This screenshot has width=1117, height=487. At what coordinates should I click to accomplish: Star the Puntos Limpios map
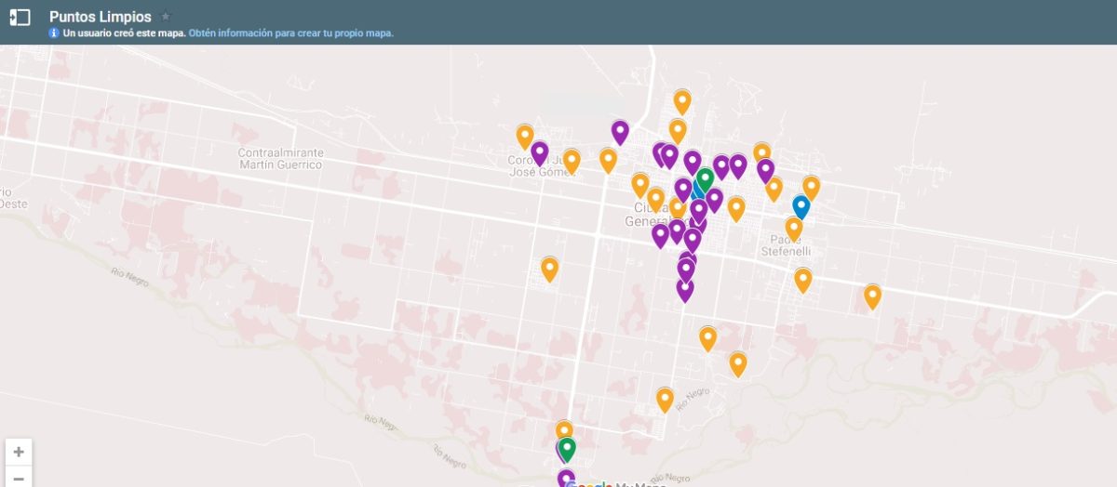pyautogui.click(x=166, y=16)
